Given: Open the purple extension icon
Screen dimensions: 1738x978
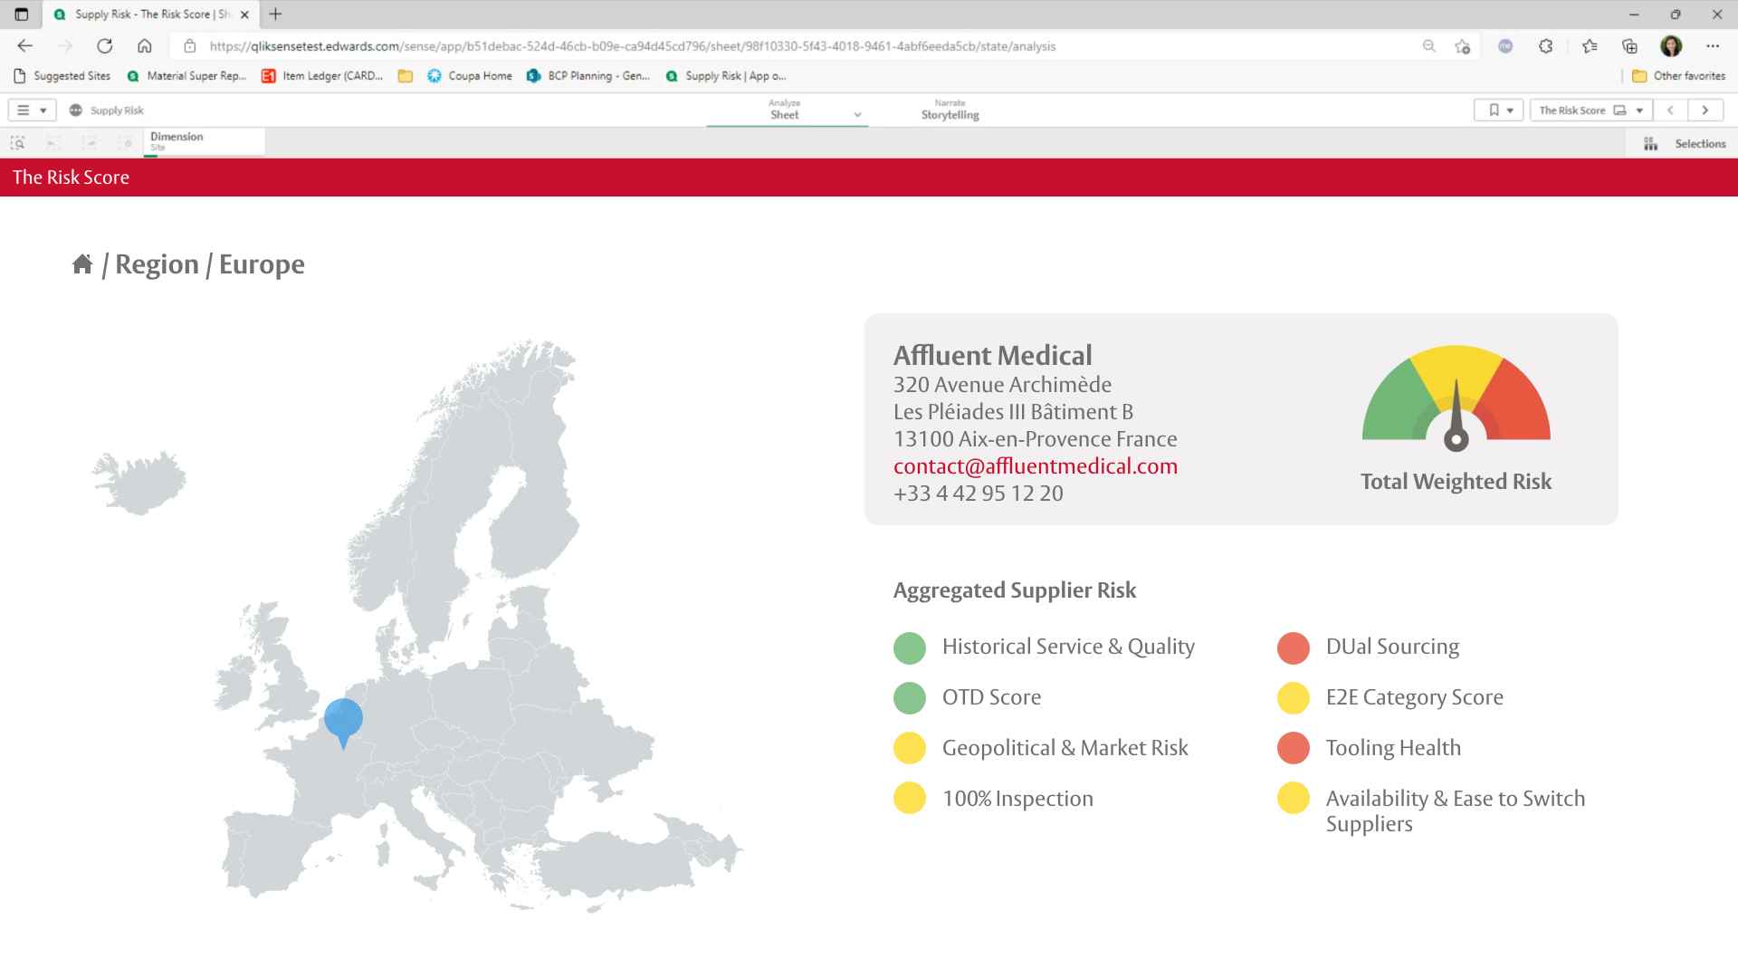Looking at the screenshot, I should [x=1505, y=46].
